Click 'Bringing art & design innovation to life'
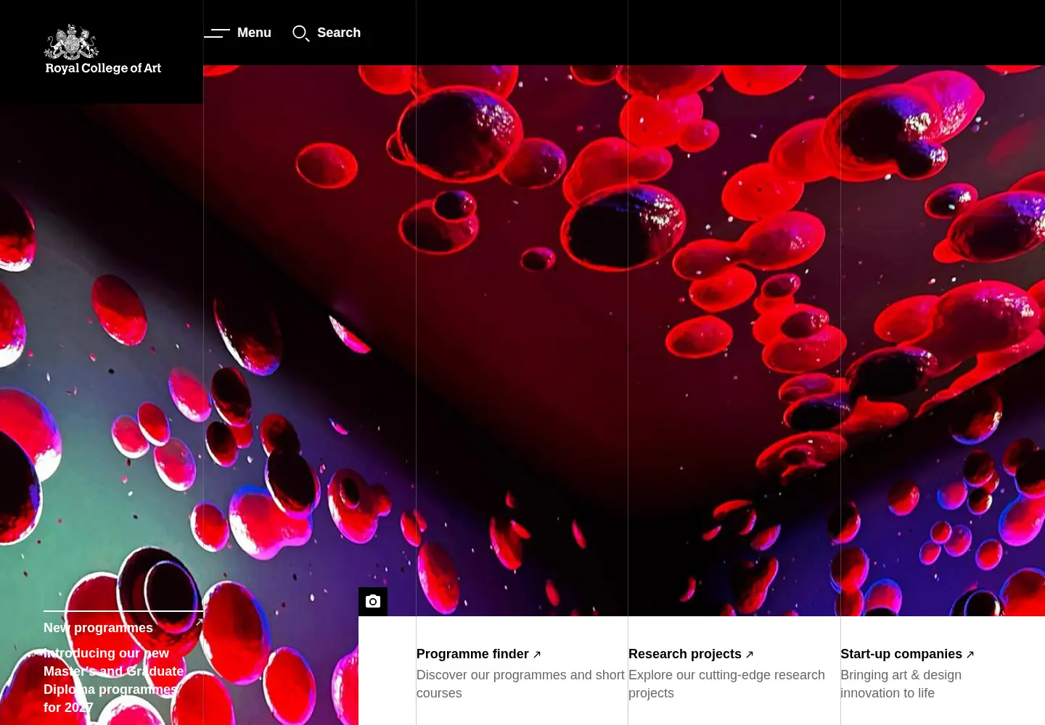This screenshot has width=1045, height=725. pyautogui.click(x=901, y=684)
